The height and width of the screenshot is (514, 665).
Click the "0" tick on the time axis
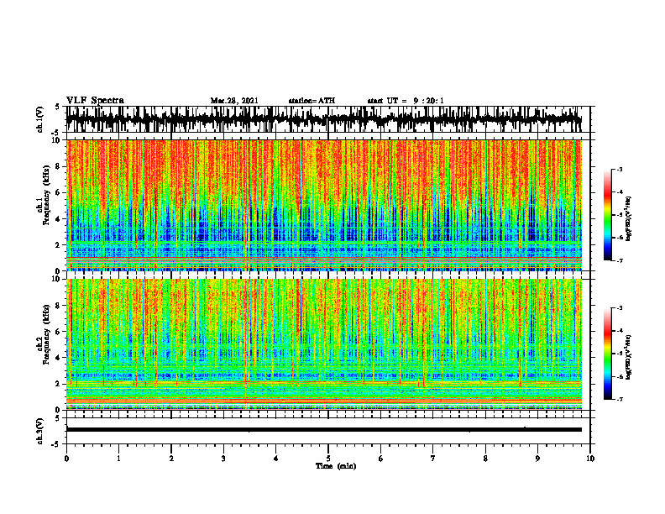point(66,459)
